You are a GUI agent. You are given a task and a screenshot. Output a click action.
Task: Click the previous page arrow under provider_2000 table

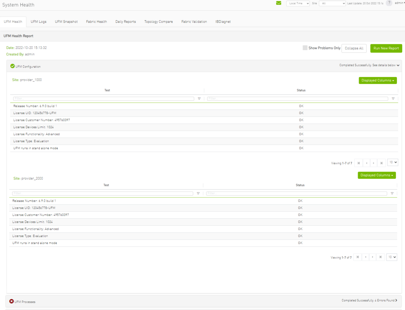(x=365, y=257)
